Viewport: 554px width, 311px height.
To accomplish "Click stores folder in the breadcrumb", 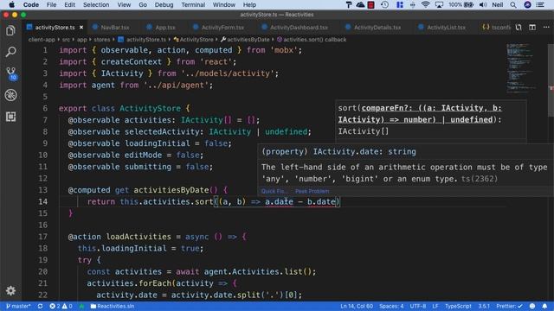I will [102, 40].
